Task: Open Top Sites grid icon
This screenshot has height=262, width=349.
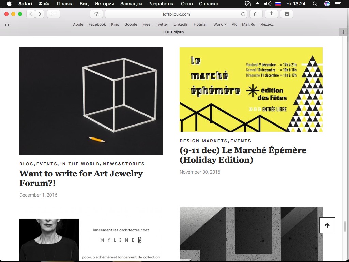Action: [x=8, y=24]
